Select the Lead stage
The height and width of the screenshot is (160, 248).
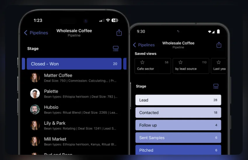click(178, 100)
